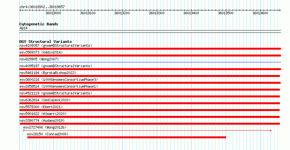Click the nsv5901622 (Almarri2020) label
This screenshot has width=290, height=150.
(43, 114)
